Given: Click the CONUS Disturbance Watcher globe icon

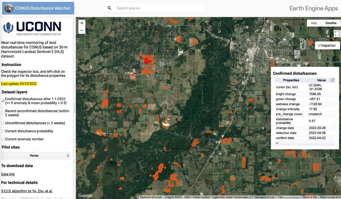Looking at the screenshot, I should click(9, 8).
